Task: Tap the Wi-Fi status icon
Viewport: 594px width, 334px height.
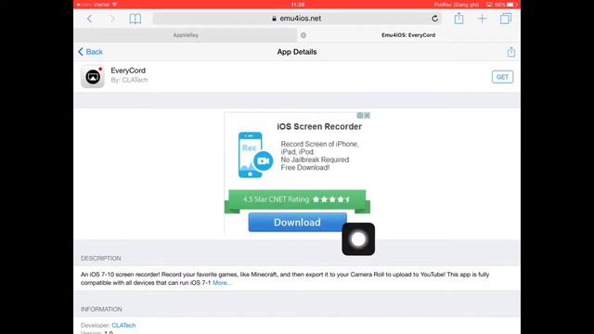Action: coord(114,5)
